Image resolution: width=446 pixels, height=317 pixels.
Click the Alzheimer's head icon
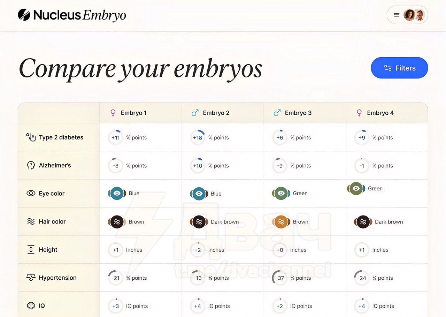pos(31,165)
